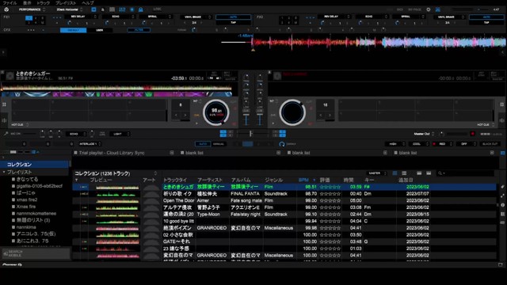
Task: Open the ヘルプ menu
Action: point(88,3)
